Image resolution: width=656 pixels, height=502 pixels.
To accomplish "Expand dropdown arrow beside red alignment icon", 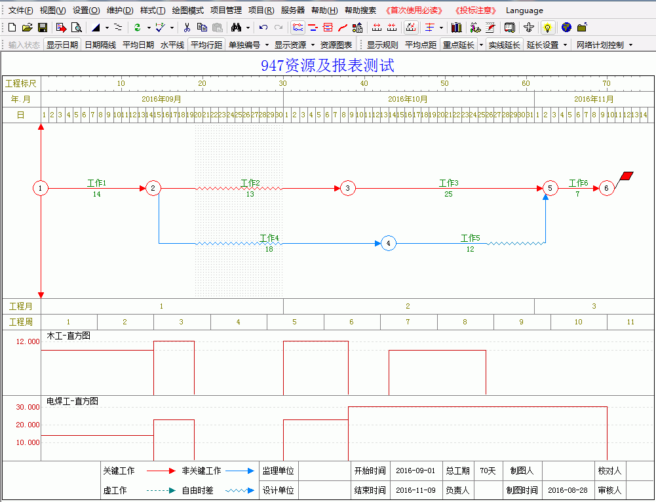I will click(x=441, y=28).
